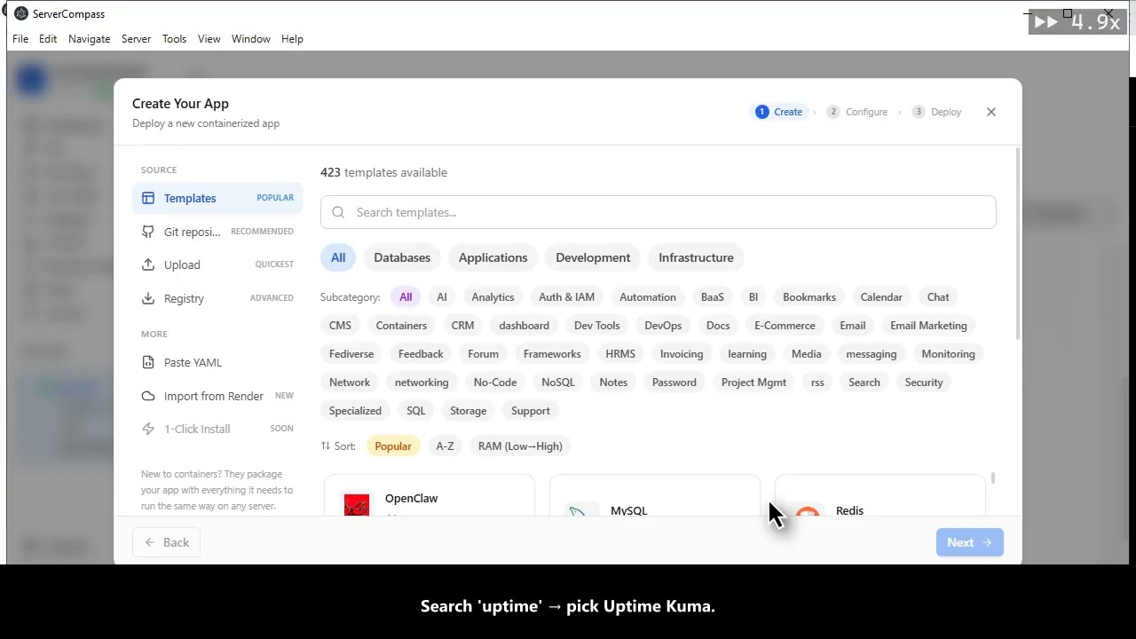Image resolution: width=1136 pixels, height=639 pixels.
Task: Filter by the CMS subcategory
Action: point(340,326)
